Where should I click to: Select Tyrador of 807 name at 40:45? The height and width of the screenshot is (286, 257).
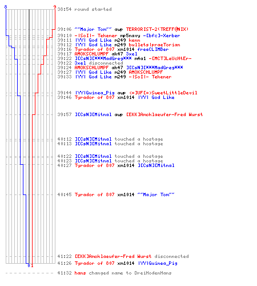[x=95, y=194]
